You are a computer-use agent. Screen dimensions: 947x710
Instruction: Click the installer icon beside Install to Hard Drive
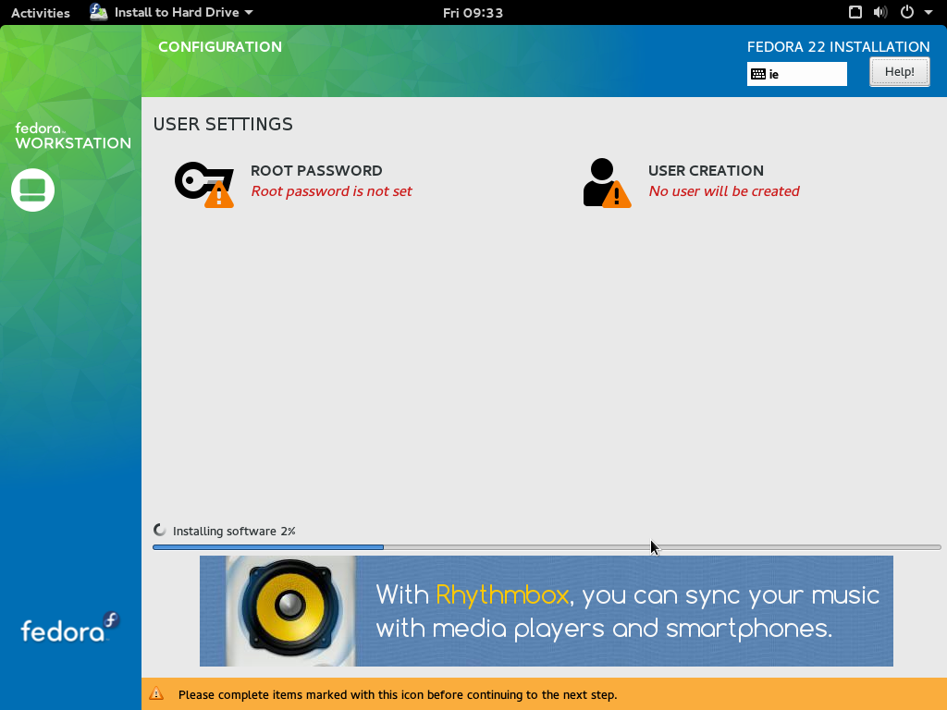[x=98, y=12]
